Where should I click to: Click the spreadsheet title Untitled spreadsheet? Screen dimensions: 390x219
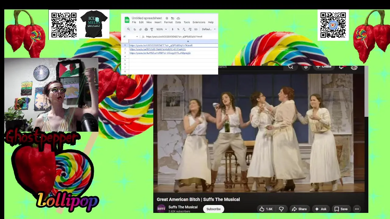(147, 18)
